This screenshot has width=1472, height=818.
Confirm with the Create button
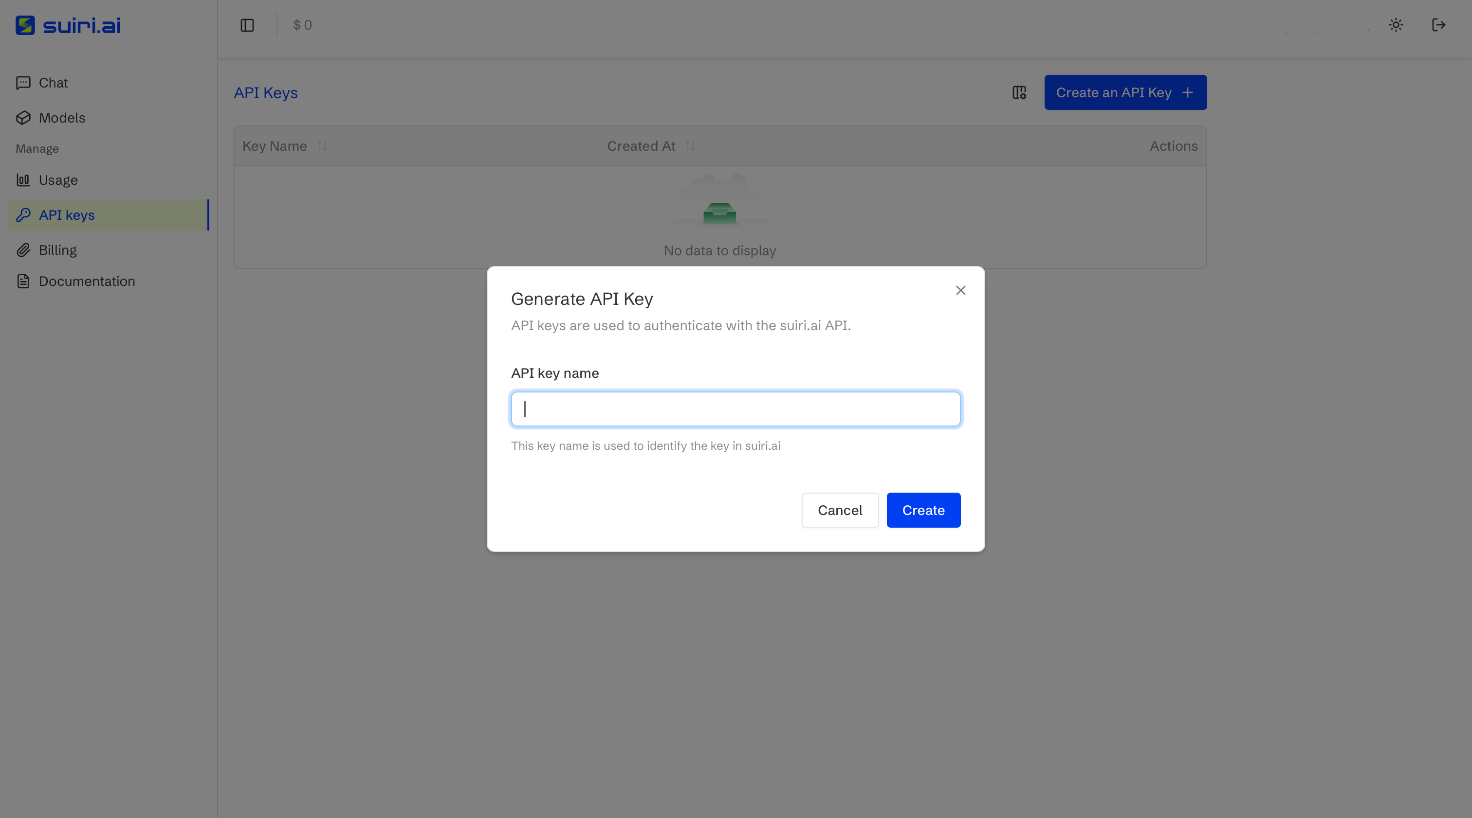[923, 510]
